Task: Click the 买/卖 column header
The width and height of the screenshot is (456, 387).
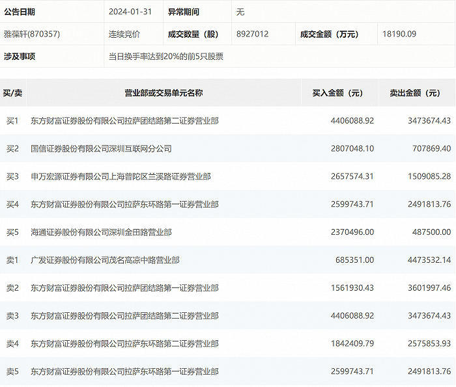Action: 12,93
